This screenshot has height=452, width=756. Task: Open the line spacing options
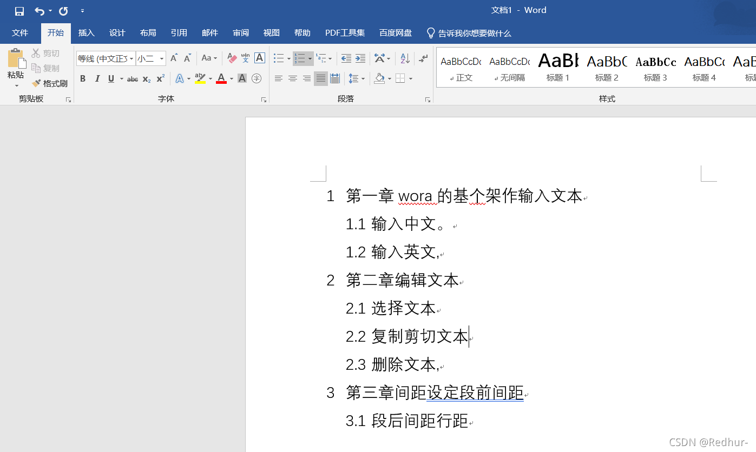(357, 78)
